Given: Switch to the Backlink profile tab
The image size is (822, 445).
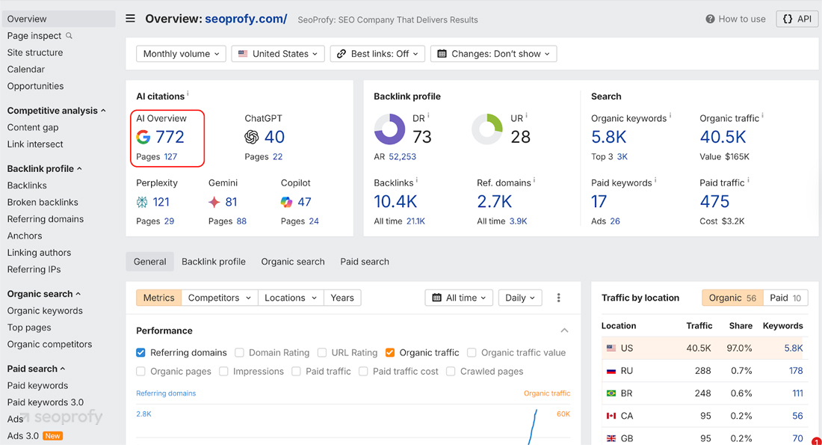Looking at the screenshot, I should coord(214,261).
